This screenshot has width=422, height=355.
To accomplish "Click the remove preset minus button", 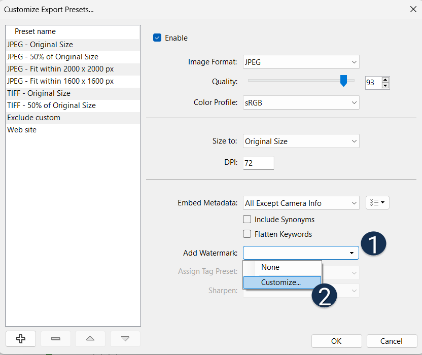I will click(x=55, y=338).
